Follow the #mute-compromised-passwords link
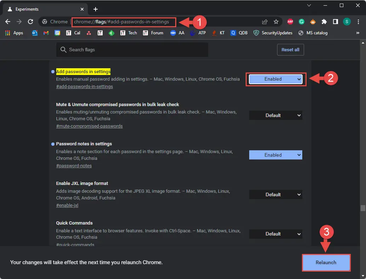Screen dimensions: 366x279 [90, 126]
